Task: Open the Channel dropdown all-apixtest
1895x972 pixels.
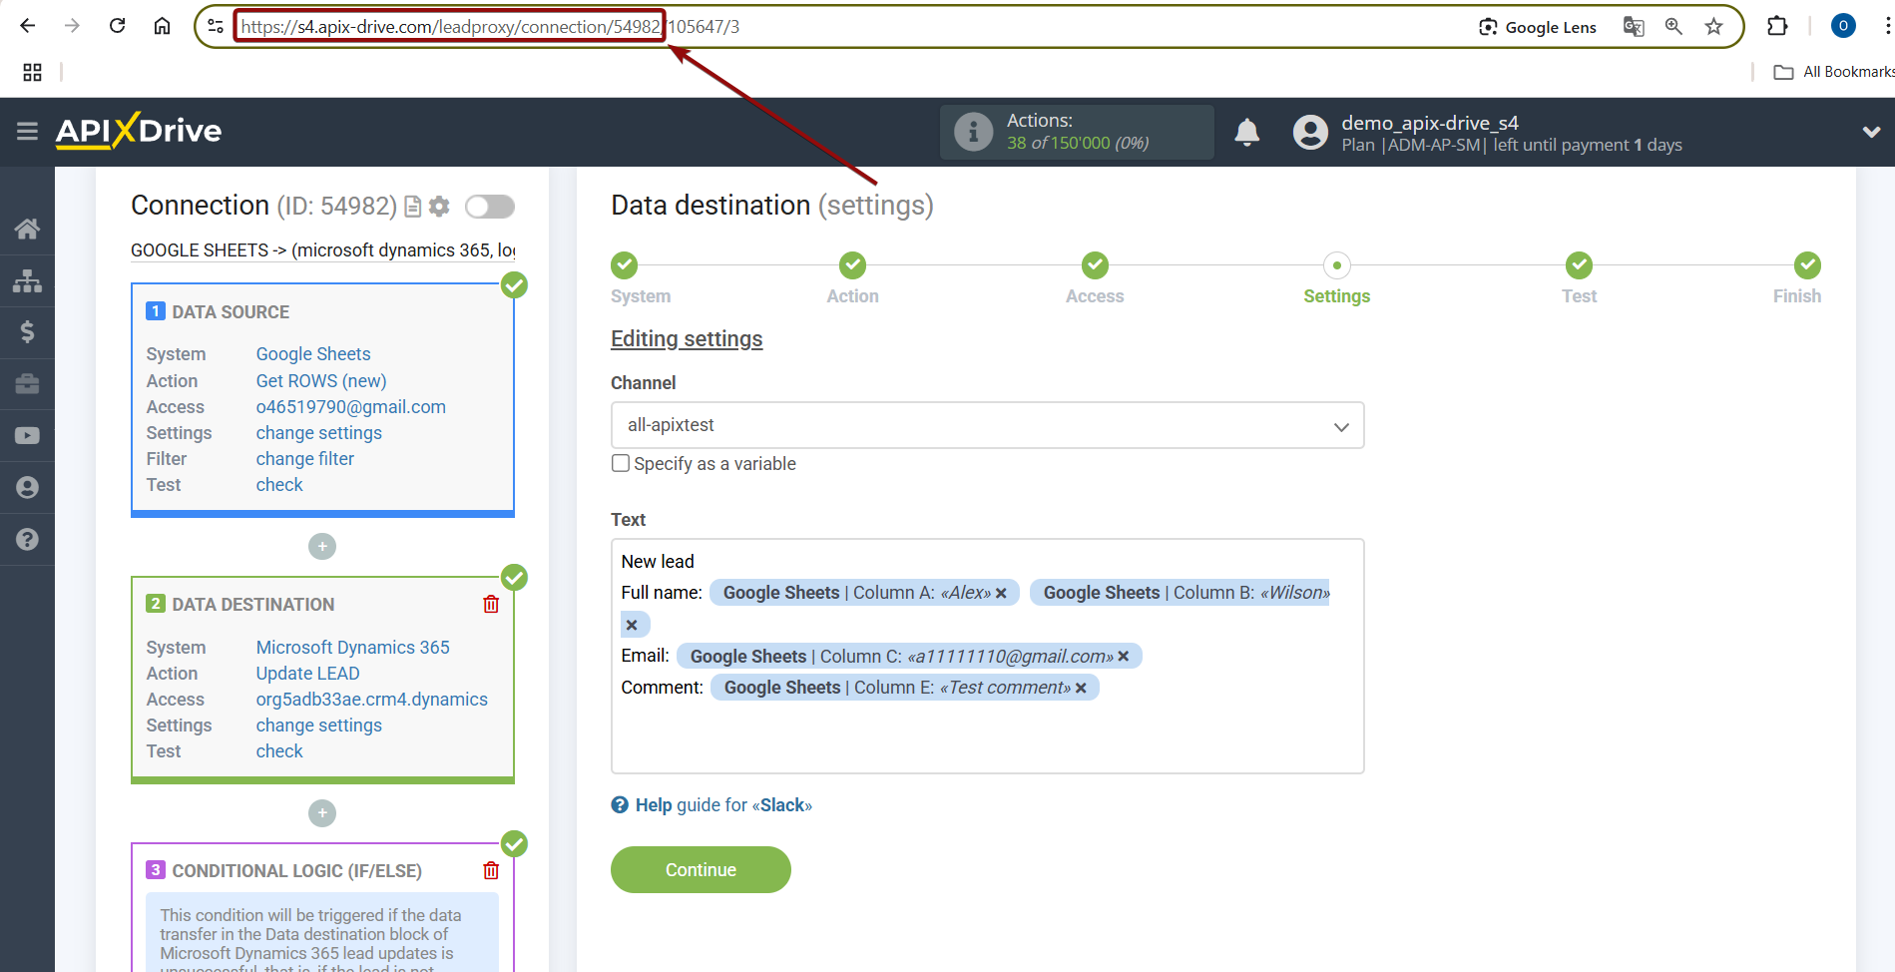Action: click(x=987, y=425)
